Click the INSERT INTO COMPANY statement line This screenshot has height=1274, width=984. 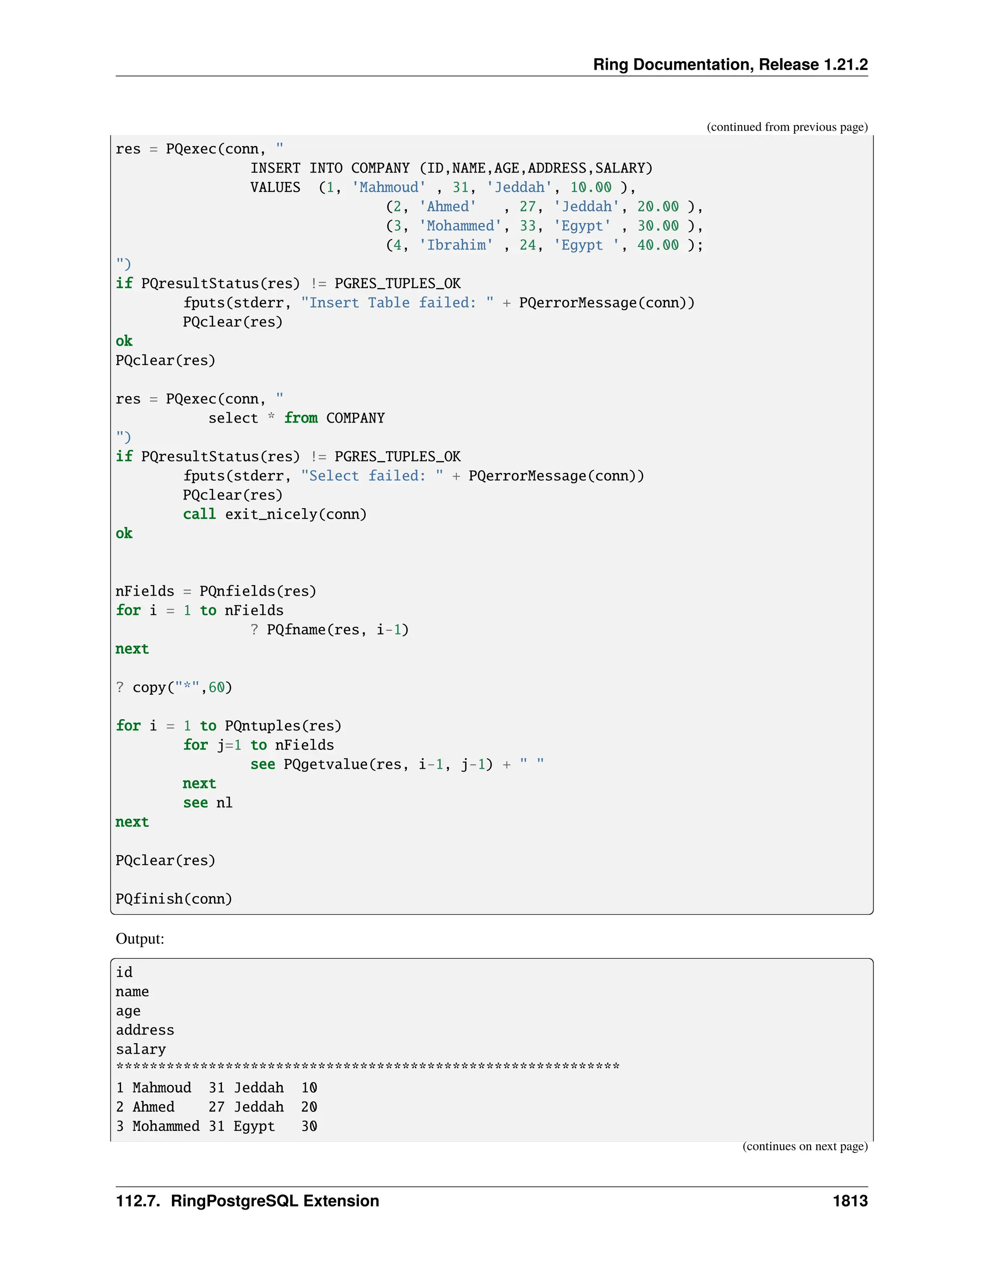pyautogui.click(x=451, y=168)
